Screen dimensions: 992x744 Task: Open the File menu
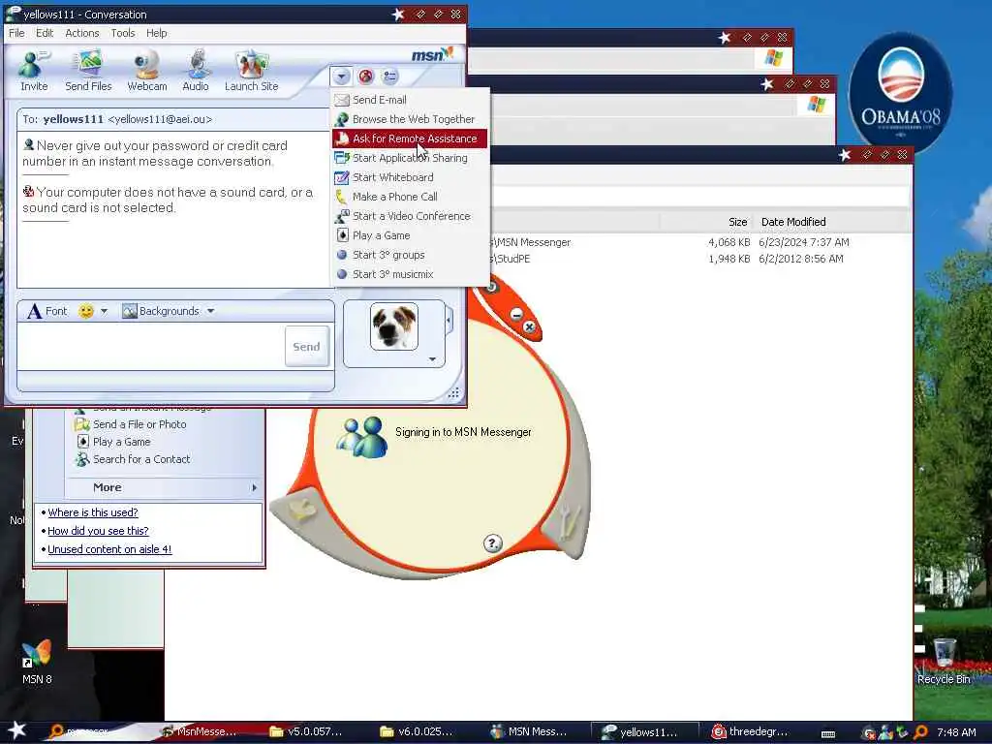pyautogui.click(x=16, y=33)
